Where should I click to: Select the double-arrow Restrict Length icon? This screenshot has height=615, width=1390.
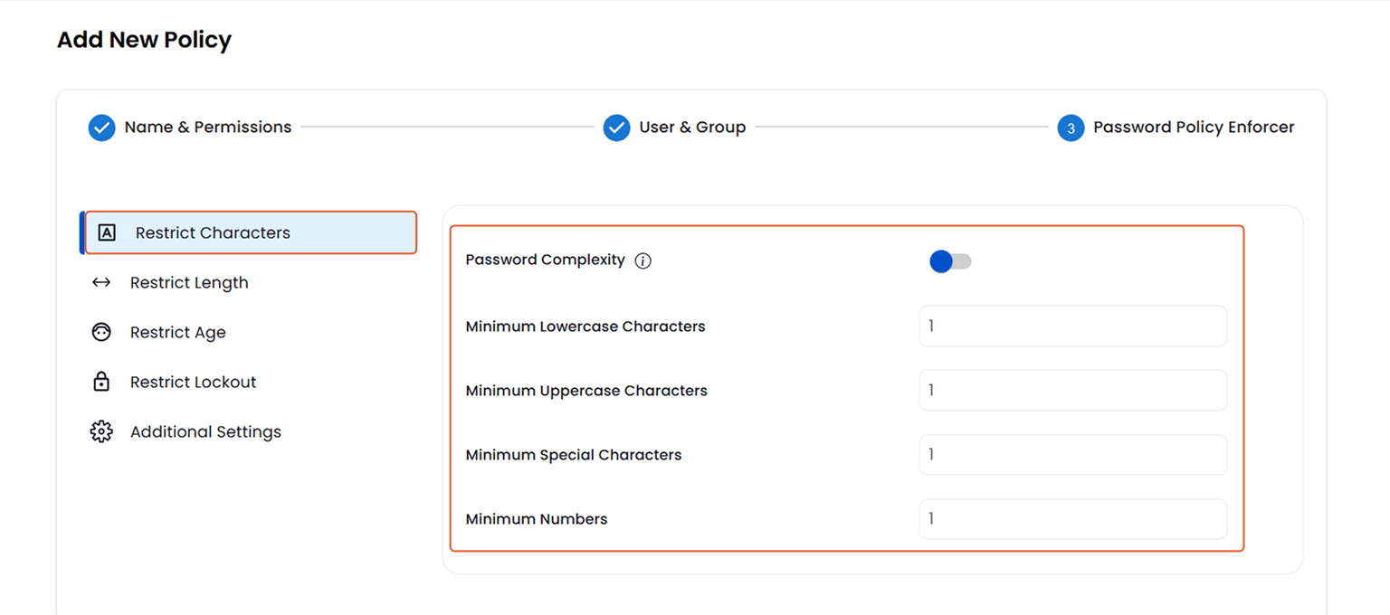coord(102,282)
